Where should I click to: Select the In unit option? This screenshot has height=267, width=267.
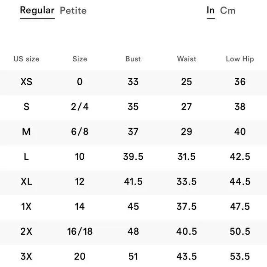211,10
